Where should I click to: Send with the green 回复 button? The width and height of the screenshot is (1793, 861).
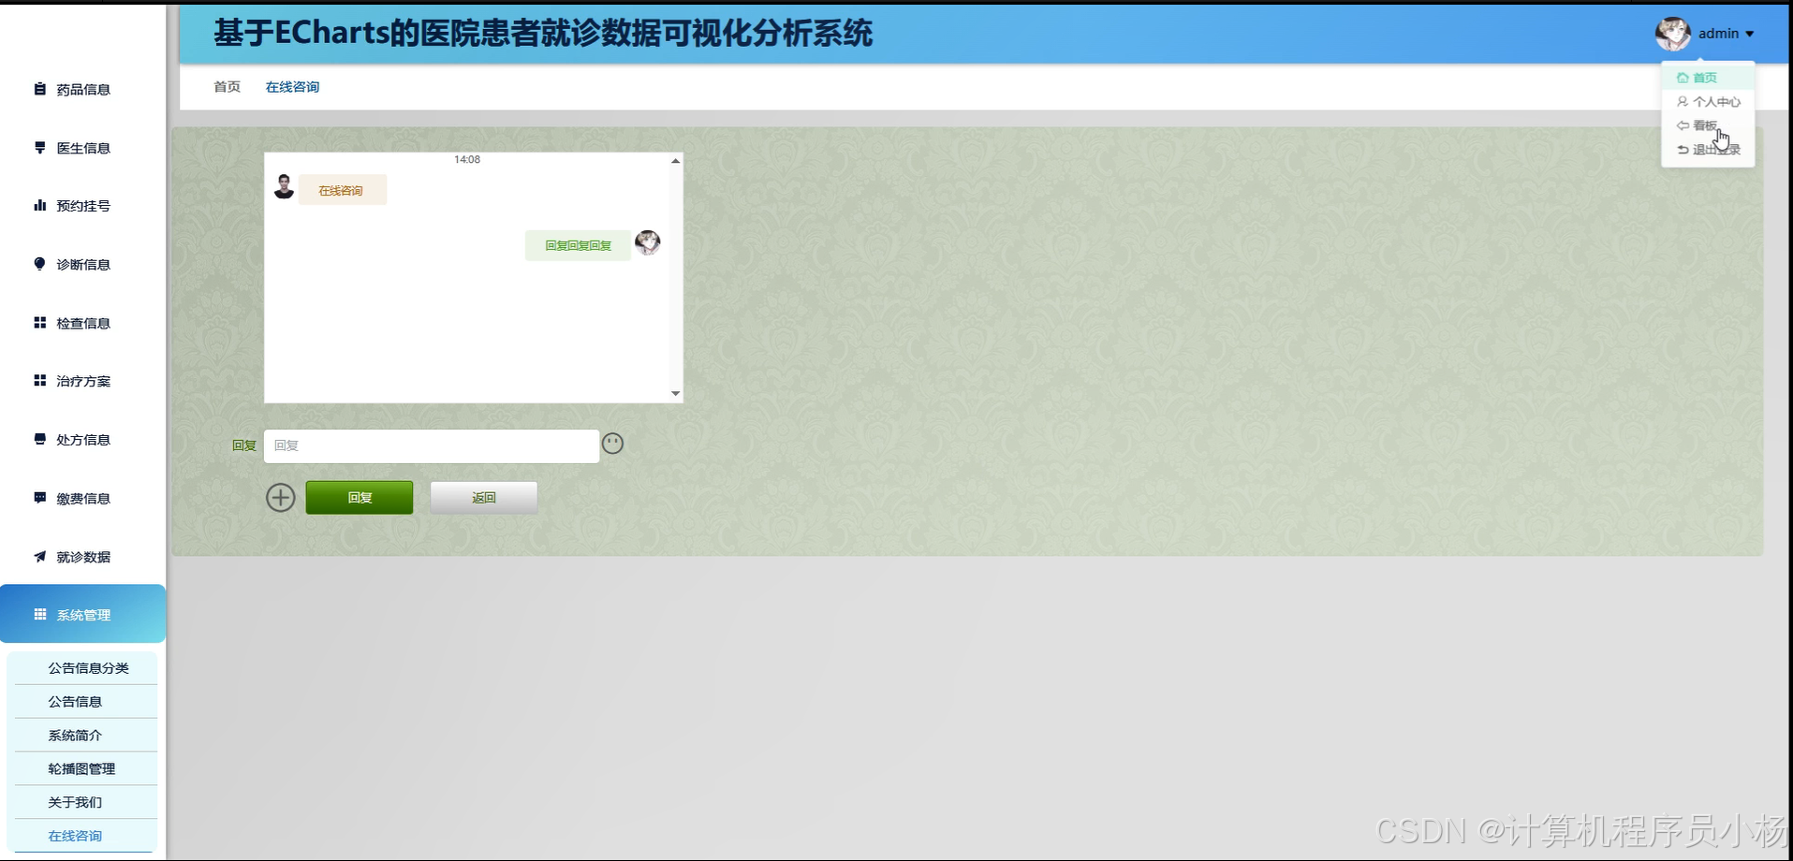pyautogui.click(x=360, y=498)
